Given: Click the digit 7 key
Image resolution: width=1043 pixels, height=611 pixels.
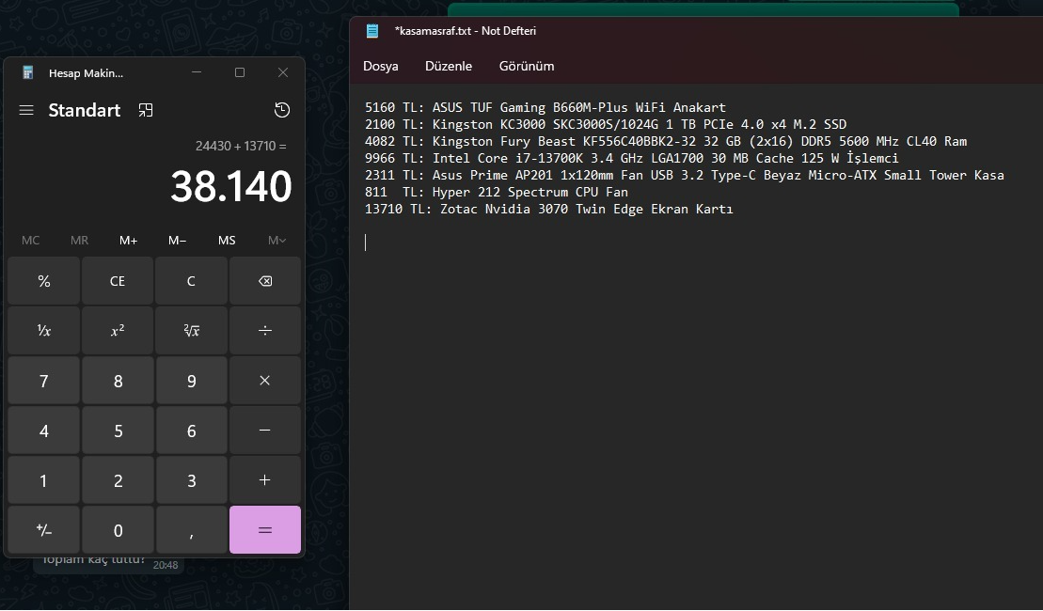Looking at the screenshot, I should 44,381.
